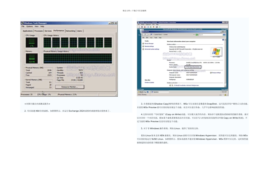The width and height of the screenshot is (269, 190).
Task: Open Task Manager's Options menu
Action: [x=29, y=26]
